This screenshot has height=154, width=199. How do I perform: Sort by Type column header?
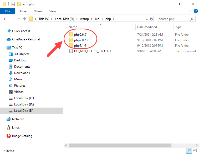178,27
